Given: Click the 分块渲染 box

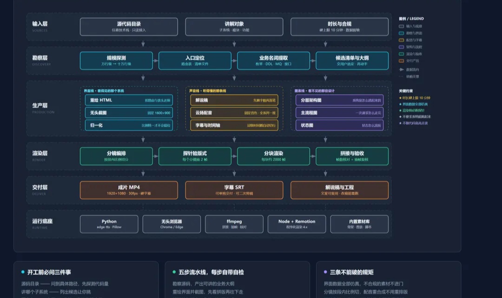Looking at the screenshot, I should coord(273,156).
